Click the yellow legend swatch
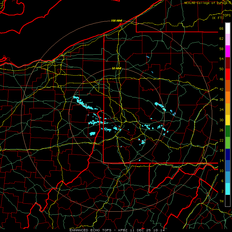 tap(228, 120)
